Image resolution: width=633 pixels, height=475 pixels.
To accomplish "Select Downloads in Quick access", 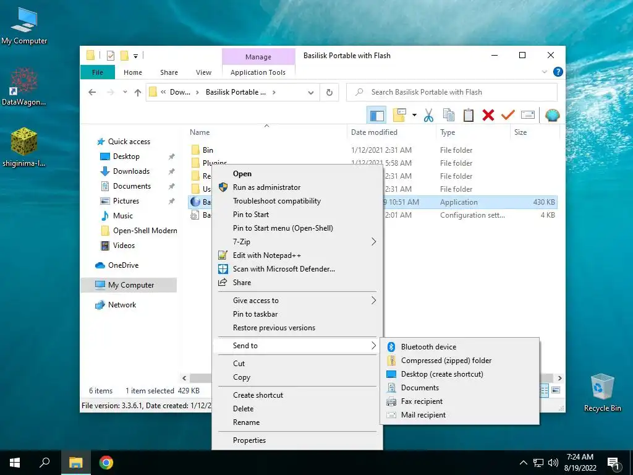I will click(131, 171).
